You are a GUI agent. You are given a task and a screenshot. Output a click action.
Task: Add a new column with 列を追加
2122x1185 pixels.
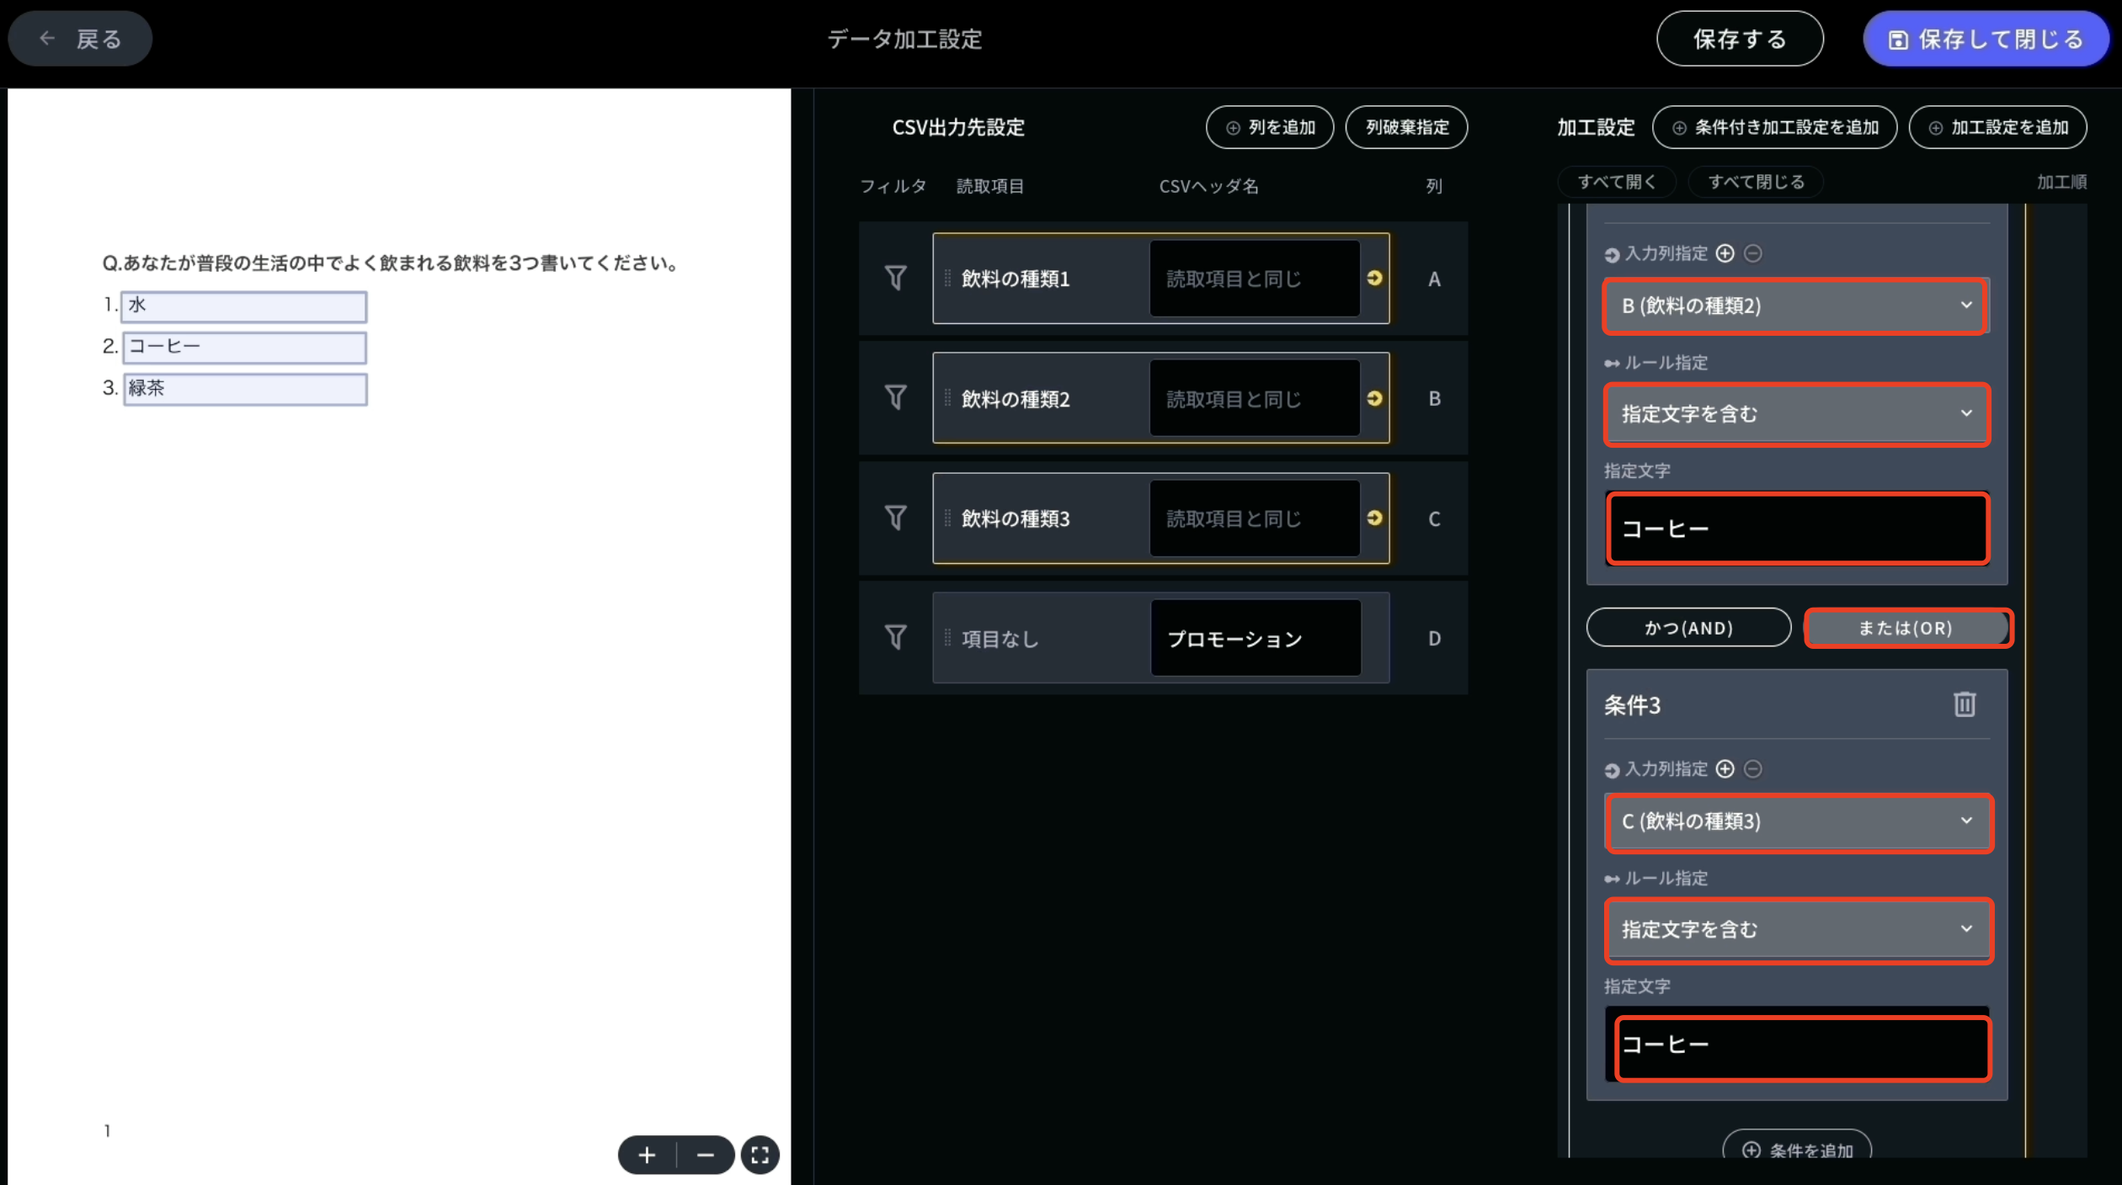[1270, 127]
